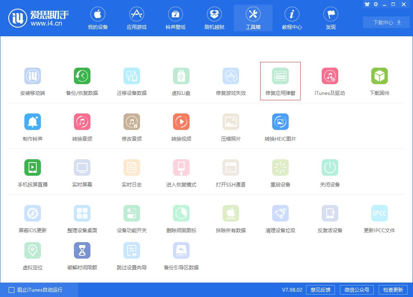The image size is (413, 297).
Task: Open the 虚拟U盘 virtual disk tool
Action: (181, 80)
